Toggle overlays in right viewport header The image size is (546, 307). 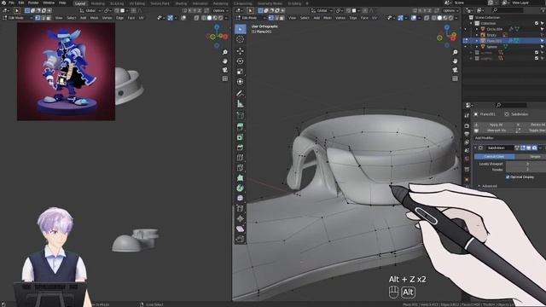click(x=414, y=18)
